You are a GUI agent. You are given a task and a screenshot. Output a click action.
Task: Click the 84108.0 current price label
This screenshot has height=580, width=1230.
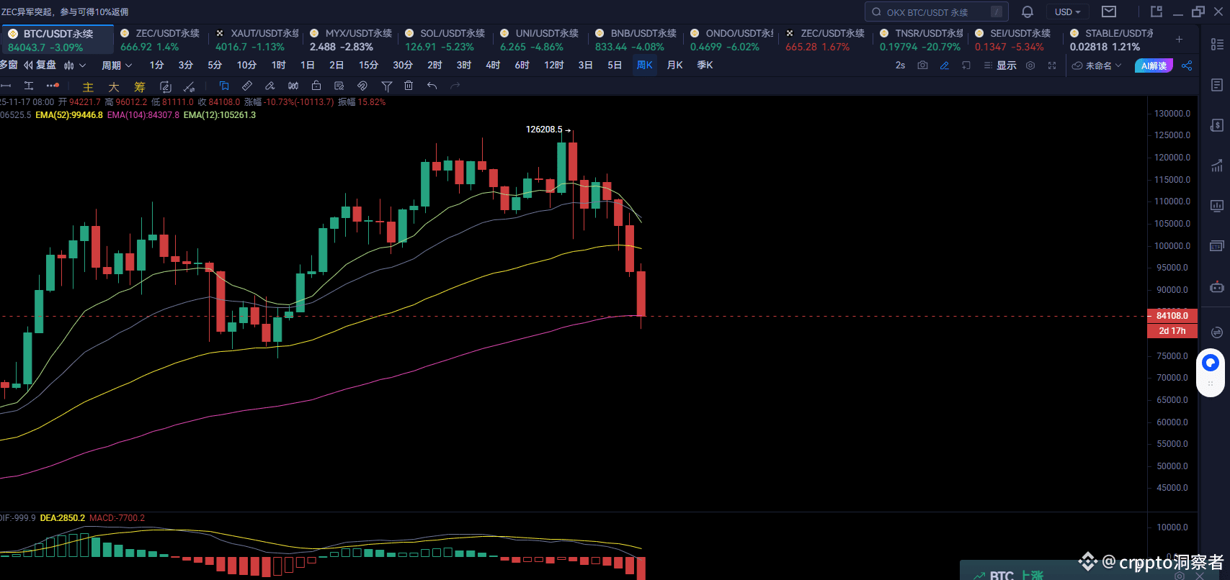point(1172,315)
